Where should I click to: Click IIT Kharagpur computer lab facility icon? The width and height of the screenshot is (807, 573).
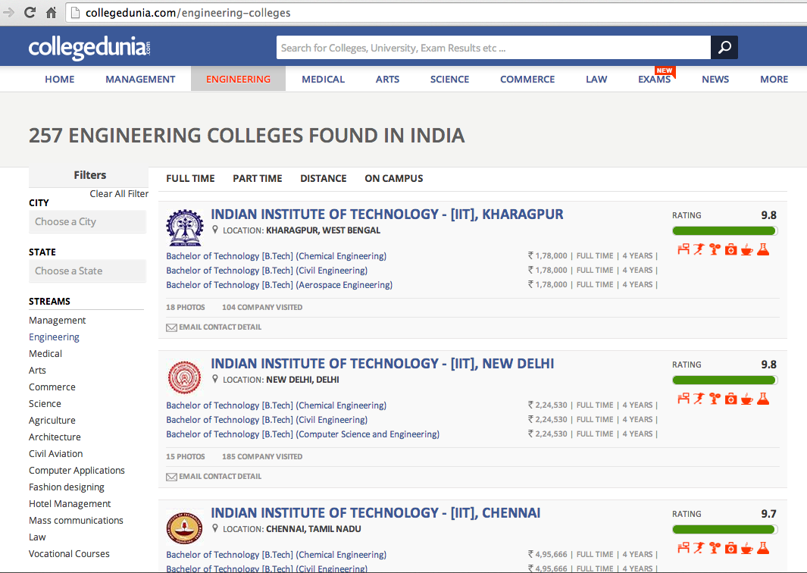click(x=683, y=249)
